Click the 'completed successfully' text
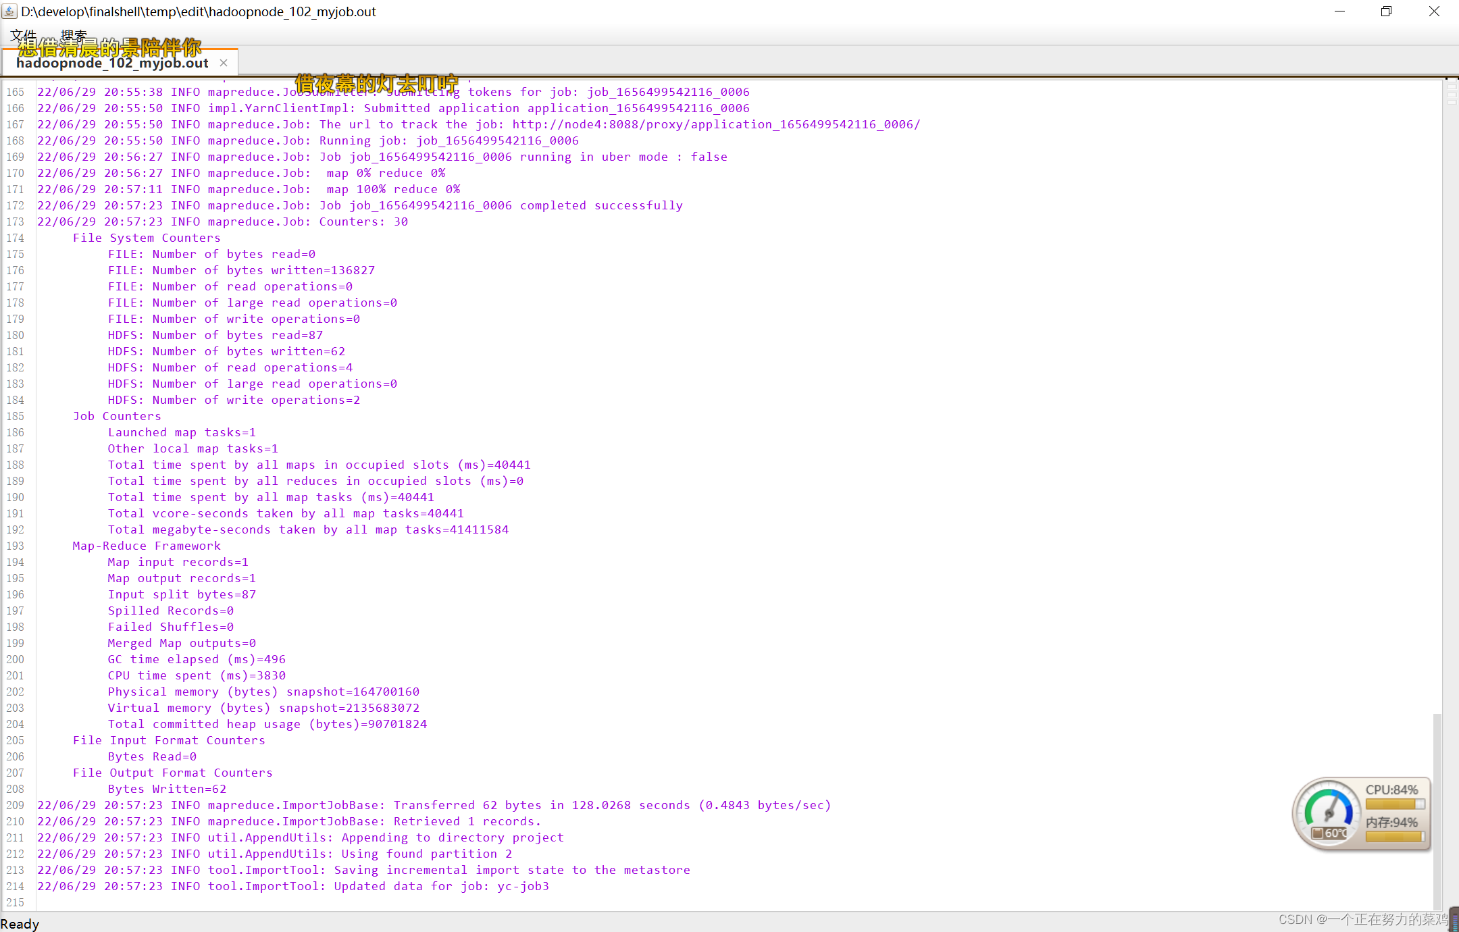 coord(601,205)
